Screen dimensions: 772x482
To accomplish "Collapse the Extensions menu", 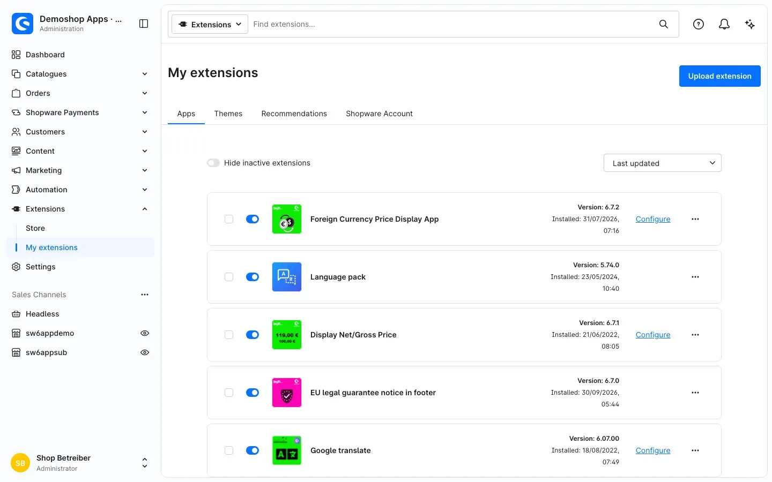I will point(80,209).
